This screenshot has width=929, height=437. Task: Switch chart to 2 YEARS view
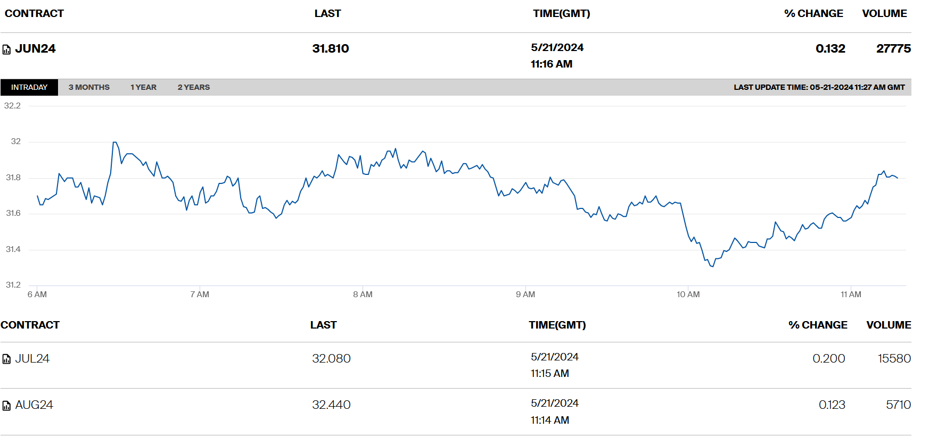click(x=194, y=87)
